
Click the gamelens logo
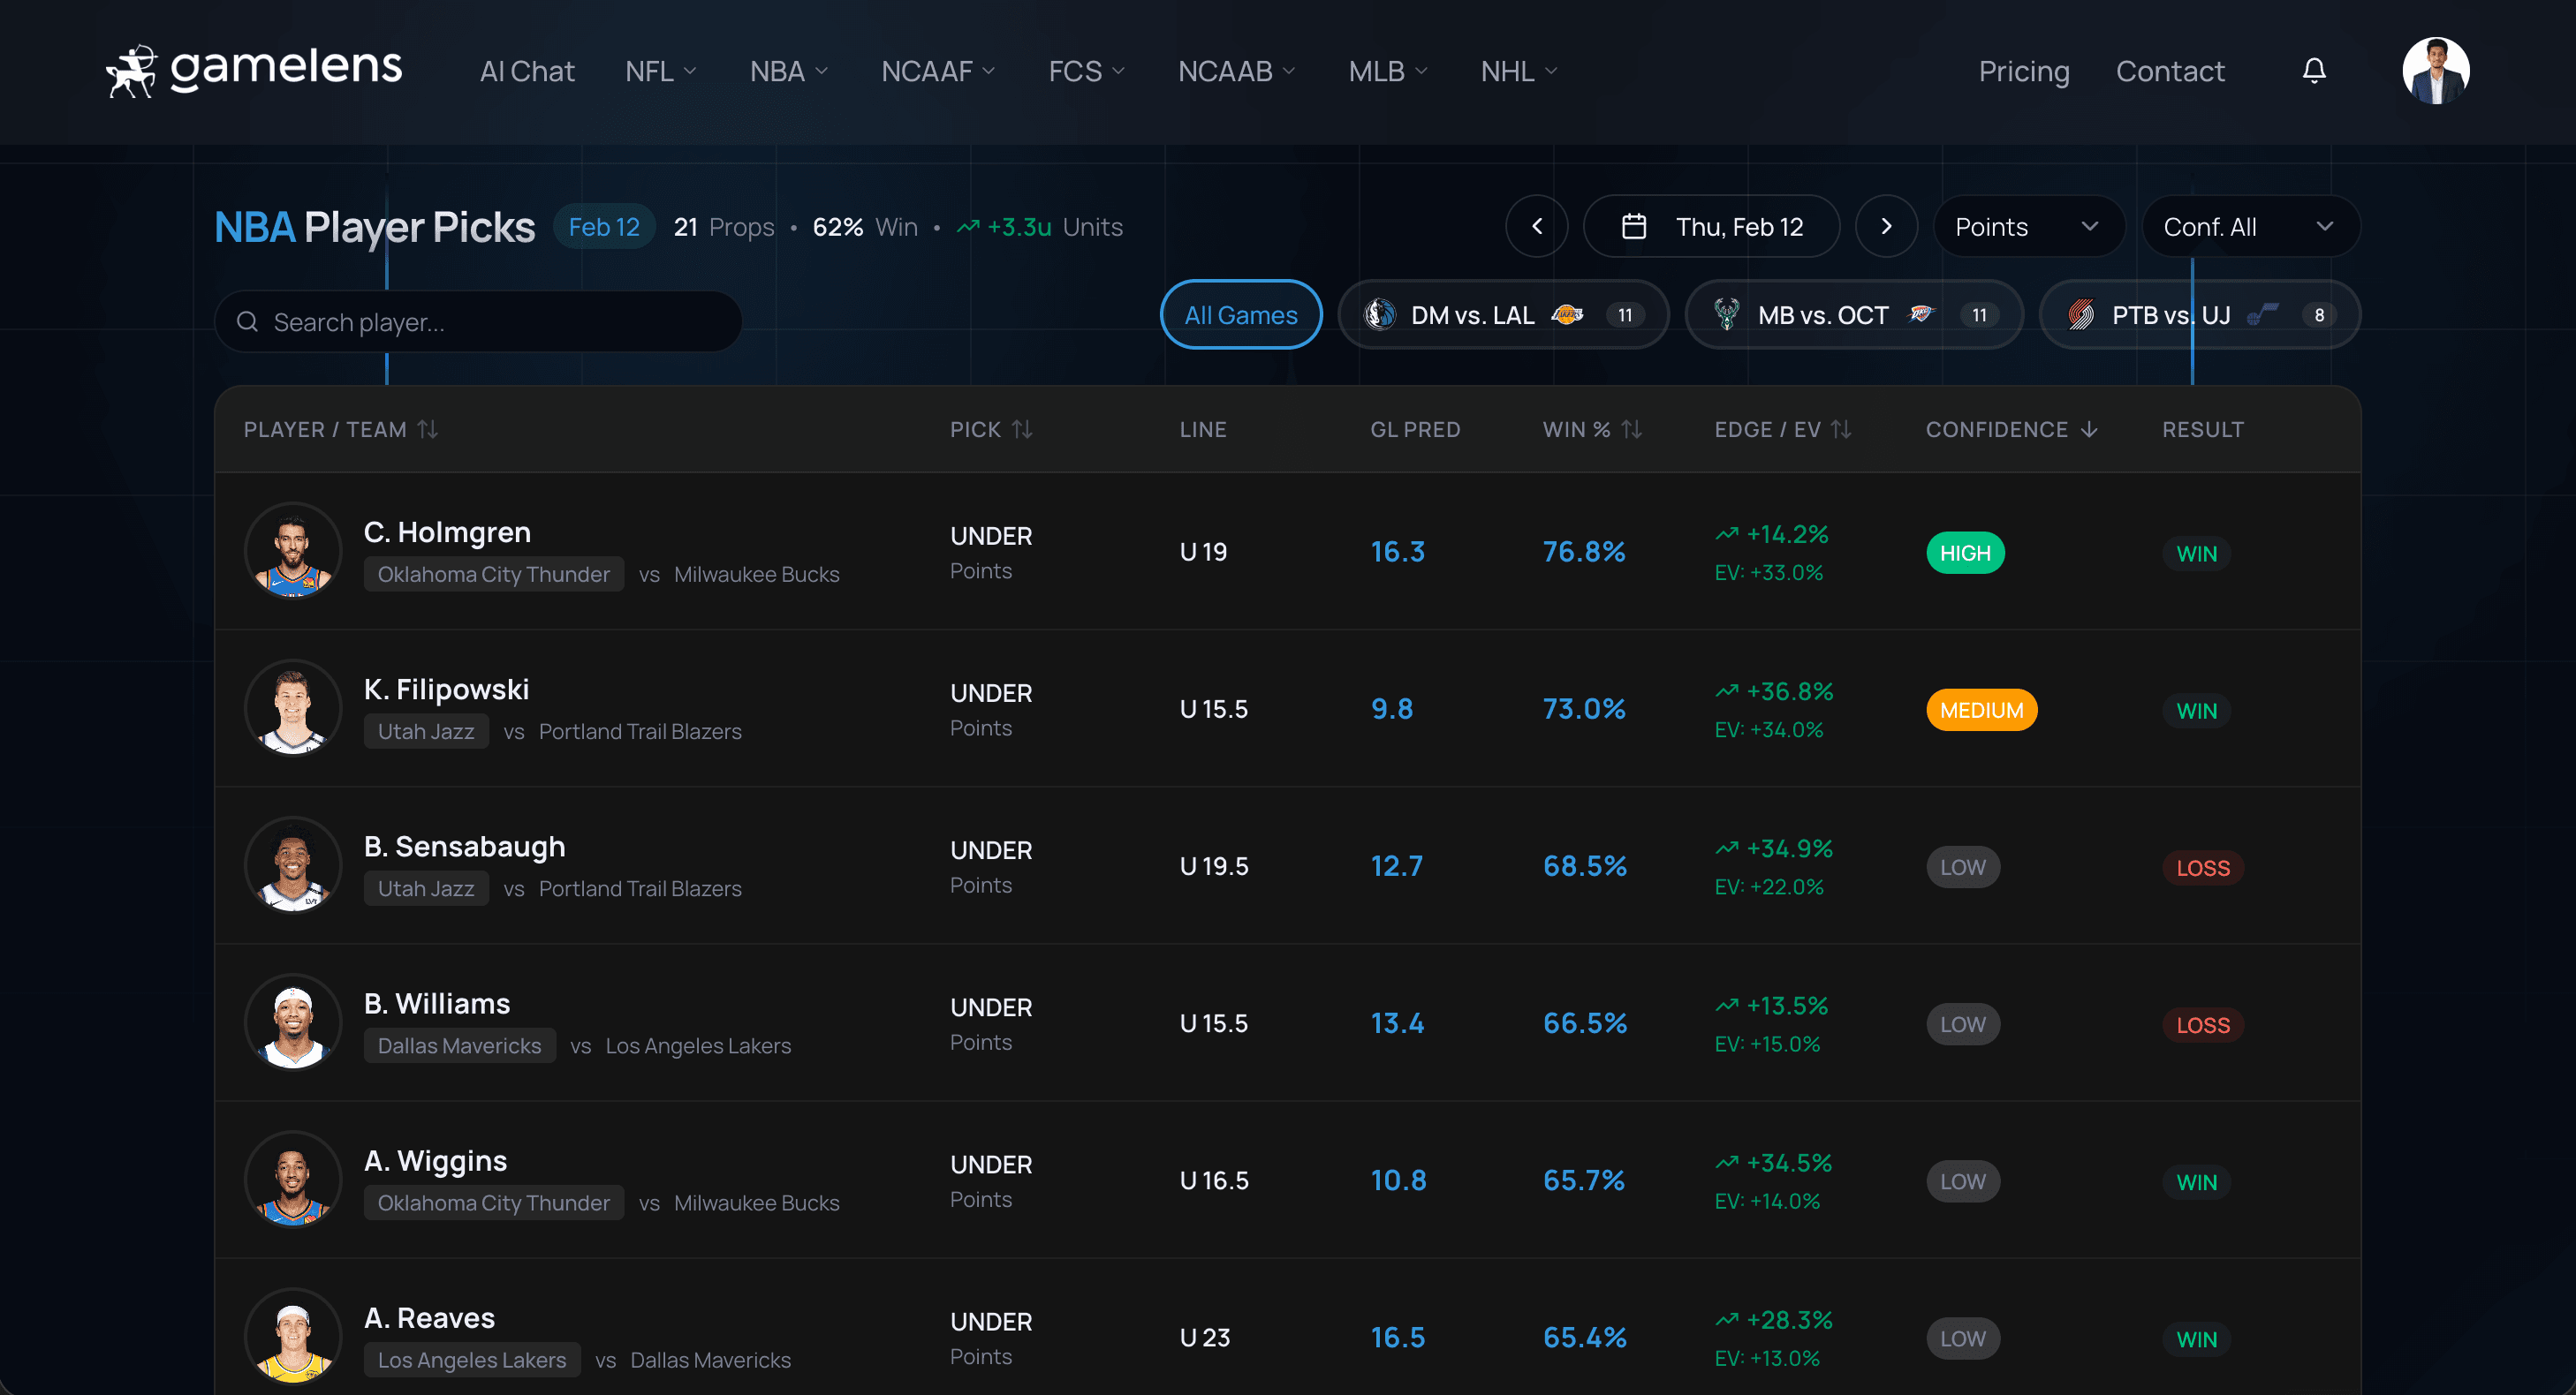[254, 70]
